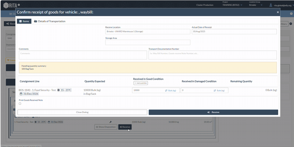Close the dialog with the X icon
Viewport: 294px width, 147px height.
[277, 12]
